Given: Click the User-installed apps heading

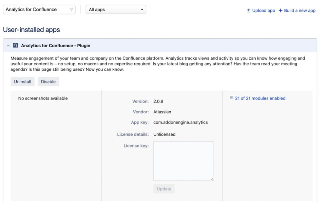Looking at the screenshot, I should coord(31,30).
